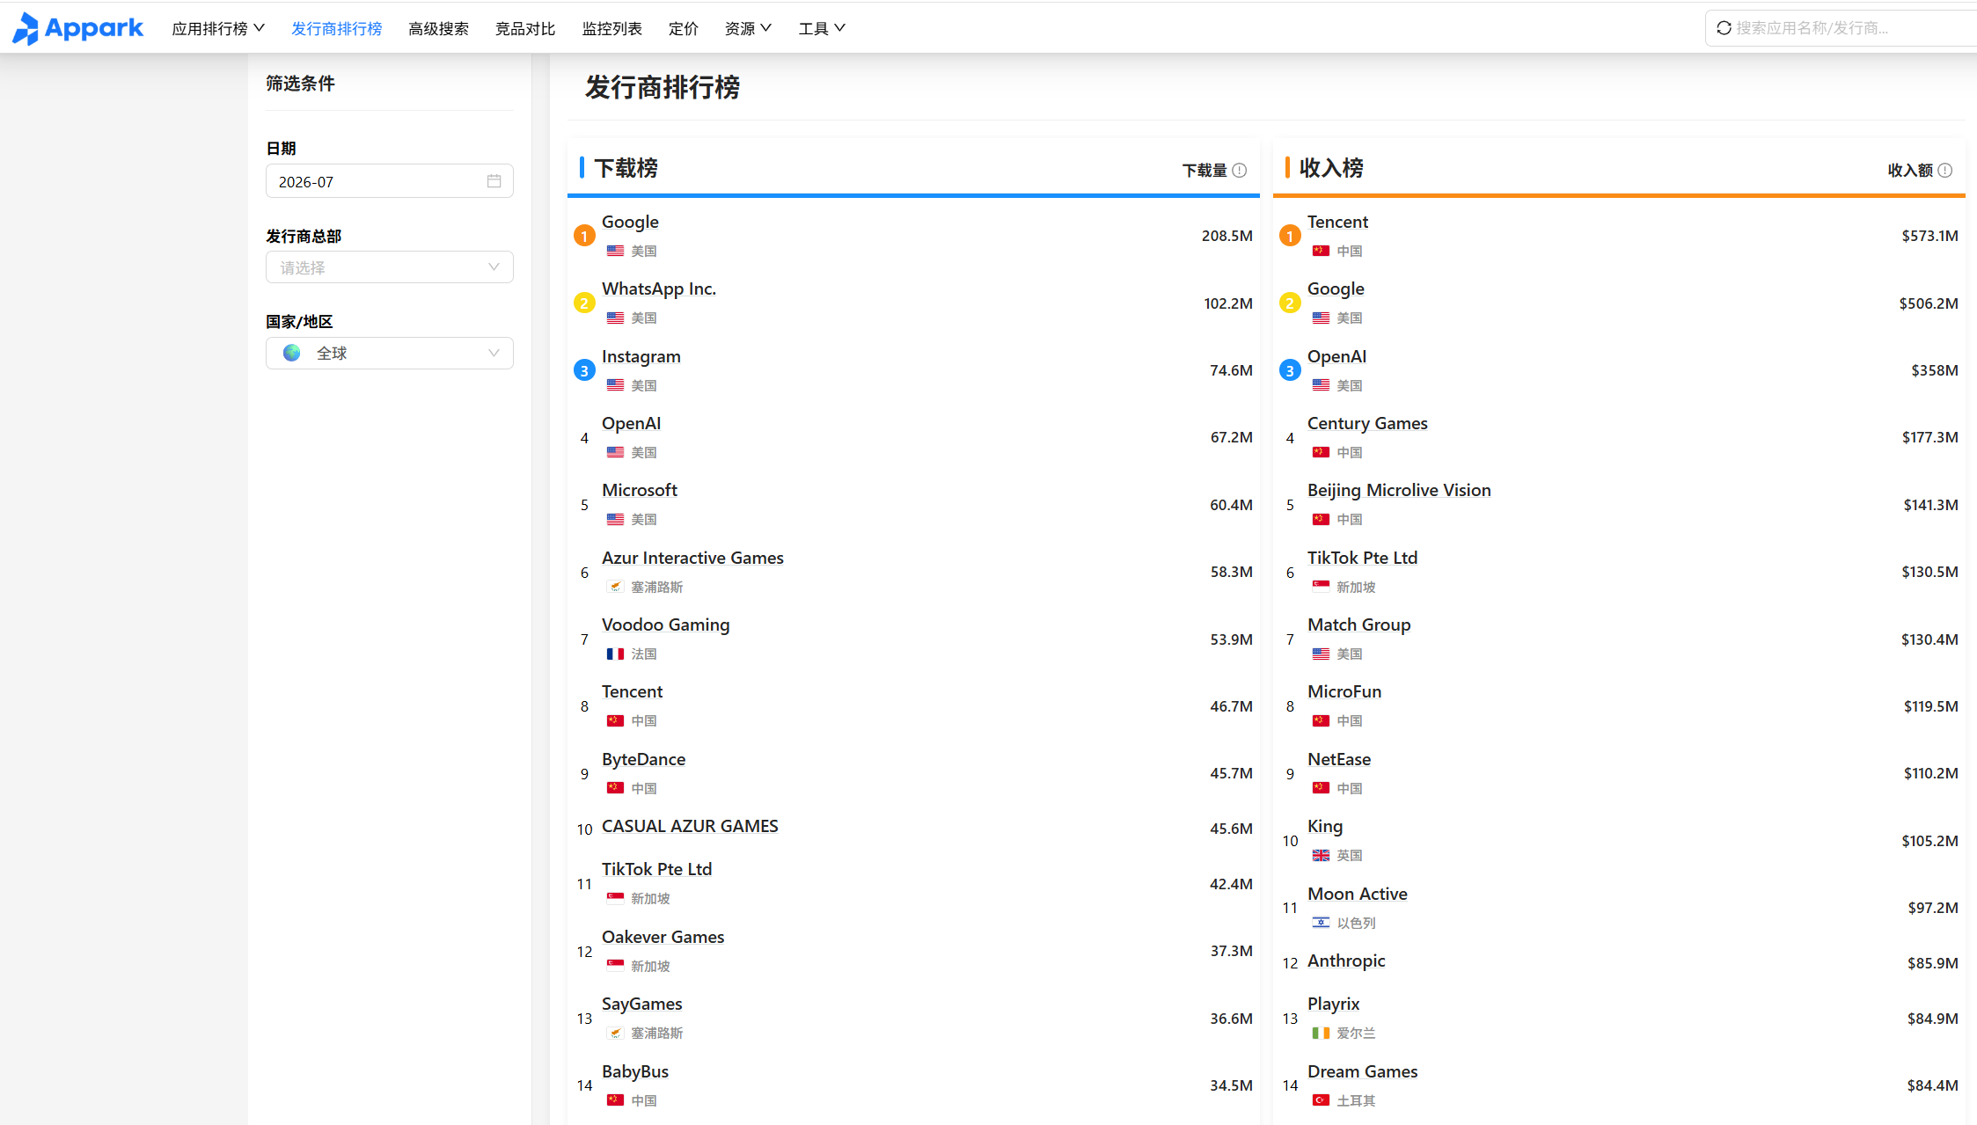This screenshot has width=1977, height=1125.
Task: Open the ByteDance publisher link
Action: [x=643, y=760]
